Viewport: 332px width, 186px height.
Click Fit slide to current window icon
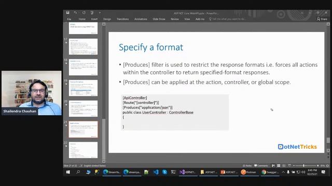[327, 166]
